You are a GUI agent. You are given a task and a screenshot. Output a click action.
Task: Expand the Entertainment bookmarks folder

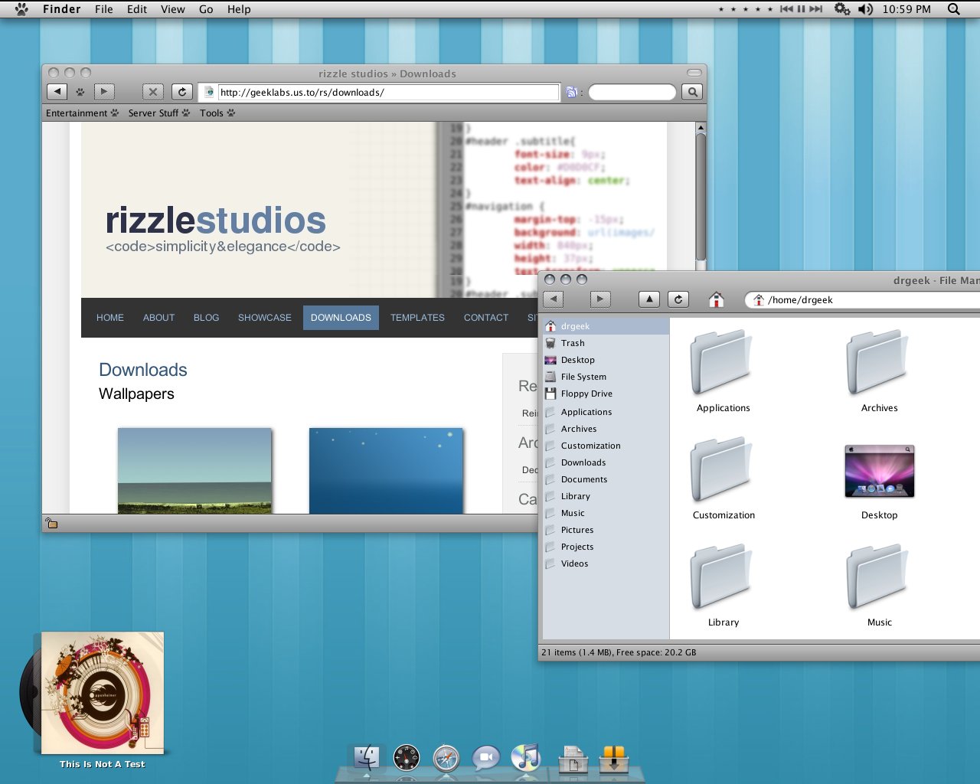pyautogui.click(x=82, y=113)
